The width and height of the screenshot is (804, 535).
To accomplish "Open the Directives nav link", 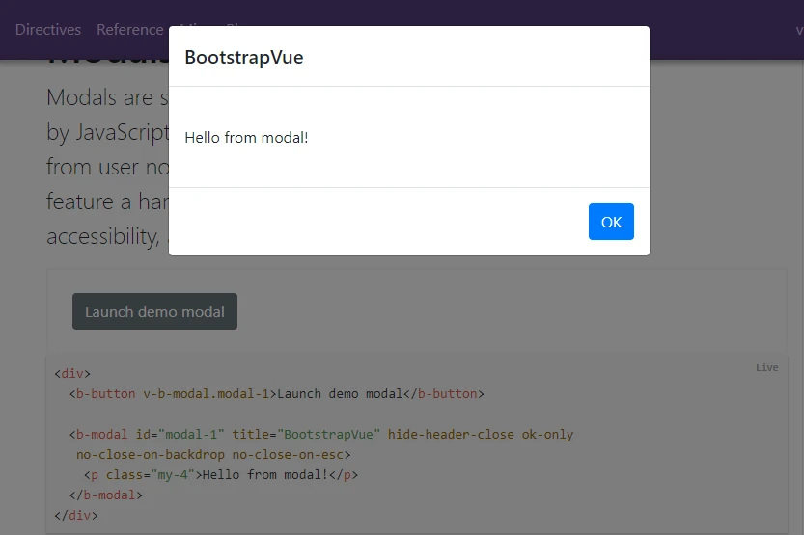I will pos(48,30).
